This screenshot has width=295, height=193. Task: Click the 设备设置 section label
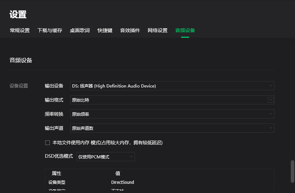pos(19,86)
